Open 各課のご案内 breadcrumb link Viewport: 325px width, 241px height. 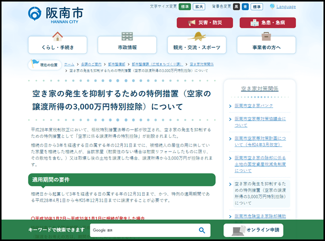click(91, 65)
